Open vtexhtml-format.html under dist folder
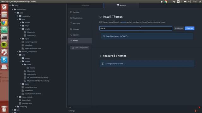This screenshot has width=202, height=113. (33, 94)
